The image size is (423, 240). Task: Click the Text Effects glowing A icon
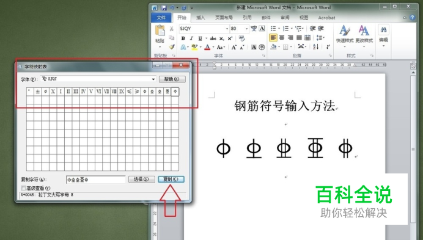[183, 48]
